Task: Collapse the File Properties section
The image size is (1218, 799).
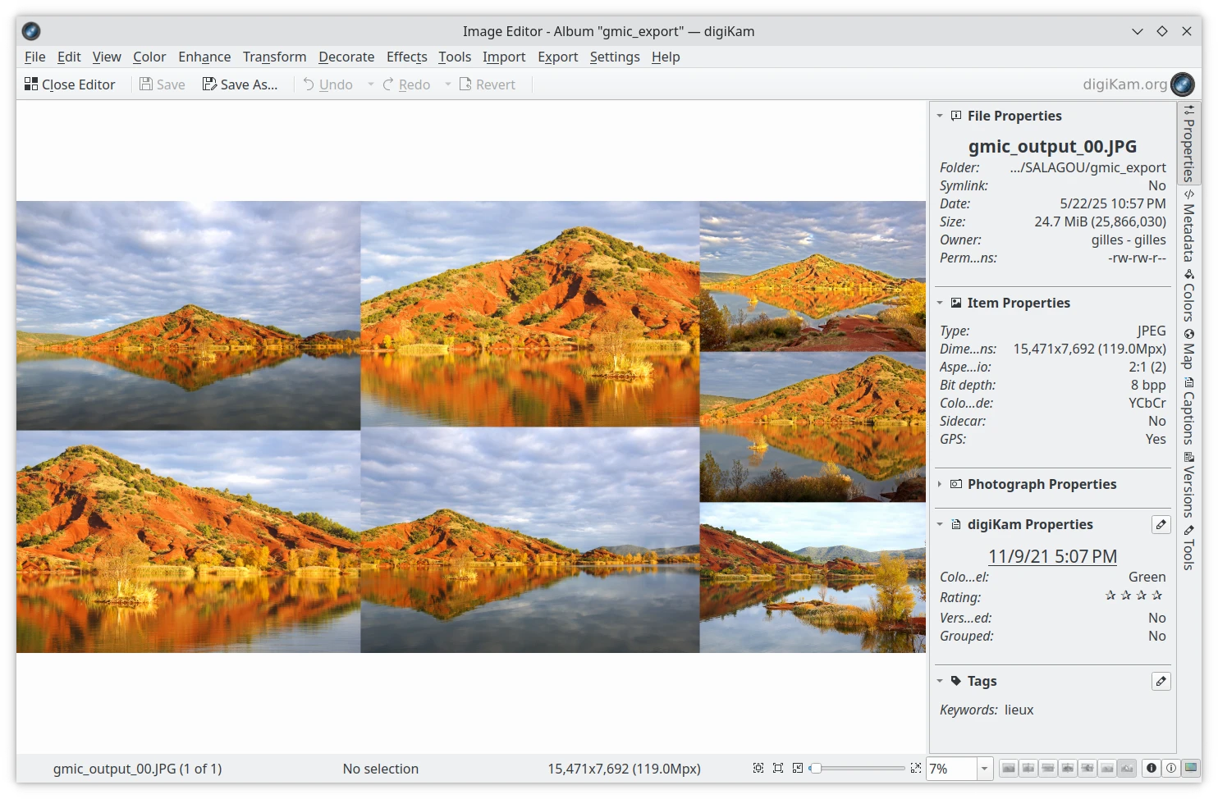Action: pos(940,116)
